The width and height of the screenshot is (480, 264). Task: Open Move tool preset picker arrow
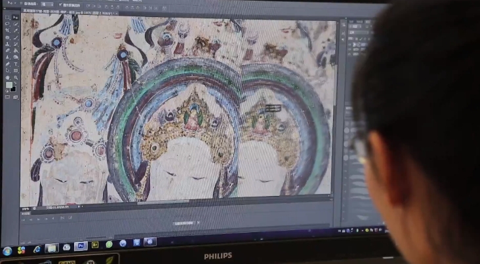tap(15, 3)
